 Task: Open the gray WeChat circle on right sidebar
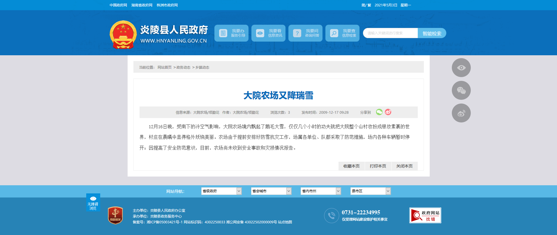[461, 90]
